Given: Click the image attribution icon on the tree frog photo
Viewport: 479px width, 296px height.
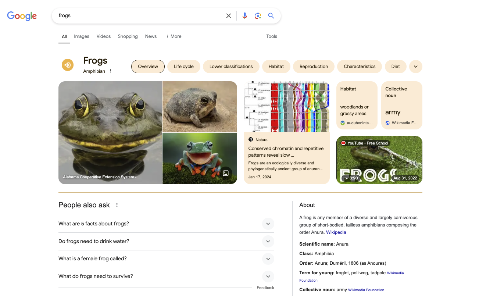Looking at the screenshot, I should pos(226,173).
